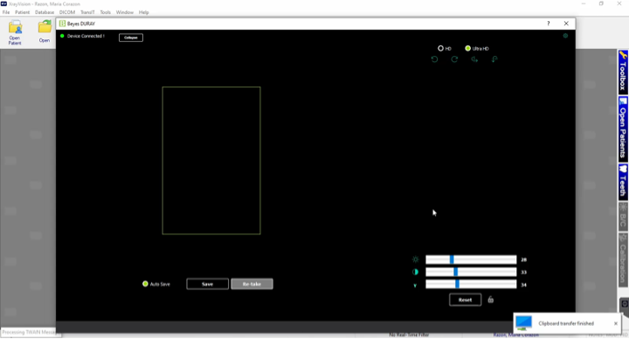Open settings via gear icon in Beyes DURAY

pos(565,36)
